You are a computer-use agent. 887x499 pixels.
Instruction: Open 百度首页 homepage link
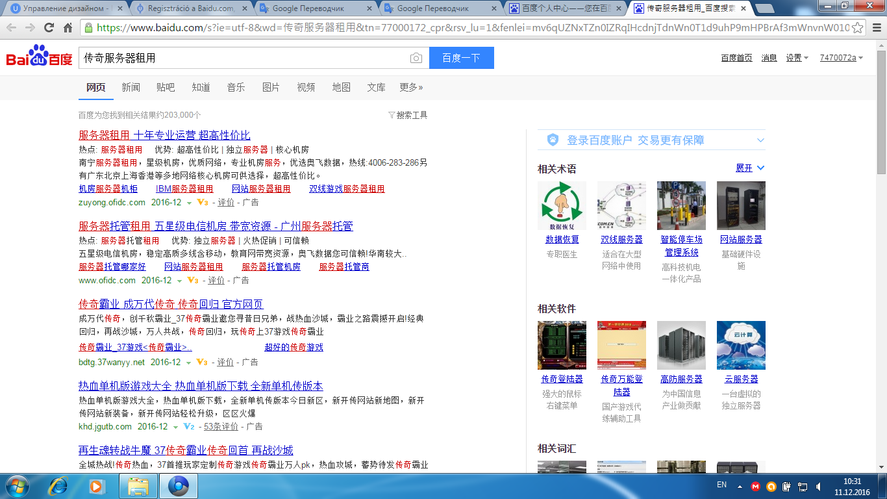click(x=736, y=58)
